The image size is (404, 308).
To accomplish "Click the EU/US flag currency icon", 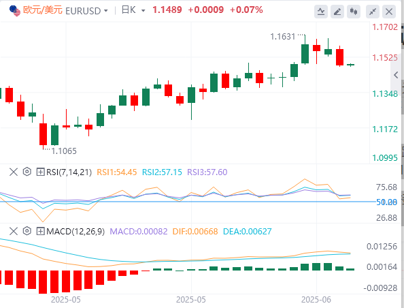I will (15, 11).
